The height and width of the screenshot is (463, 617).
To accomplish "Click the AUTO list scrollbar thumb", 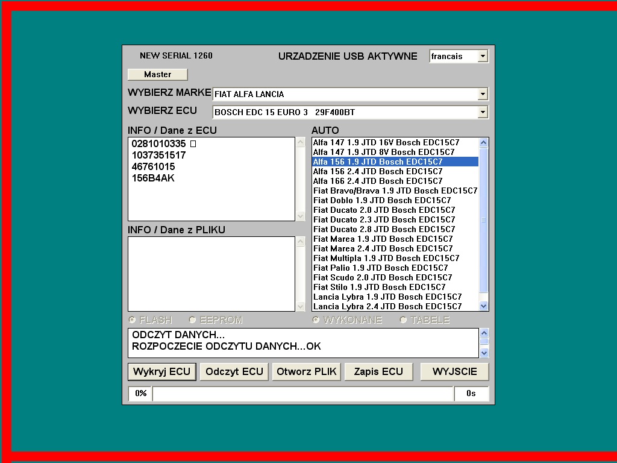I will coord(484,220).
